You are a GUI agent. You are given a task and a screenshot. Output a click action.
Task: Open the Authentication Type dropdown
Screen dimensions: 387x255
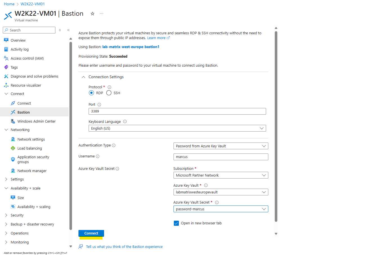(x=221, y=146)
